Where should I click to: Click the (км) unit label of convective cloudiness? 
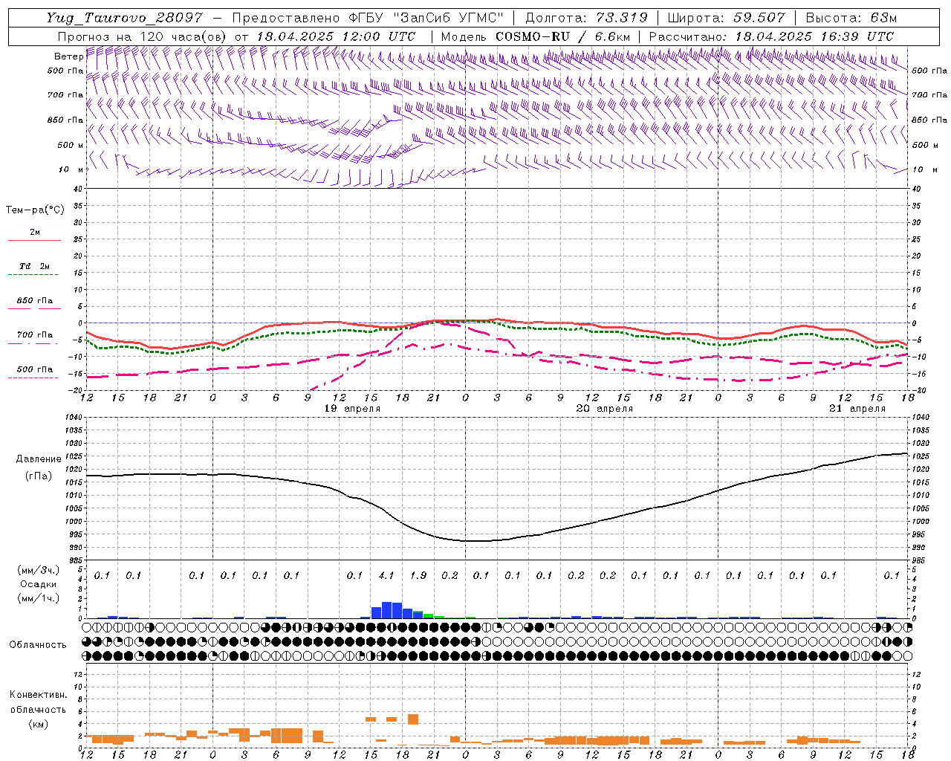click(38, 724)
